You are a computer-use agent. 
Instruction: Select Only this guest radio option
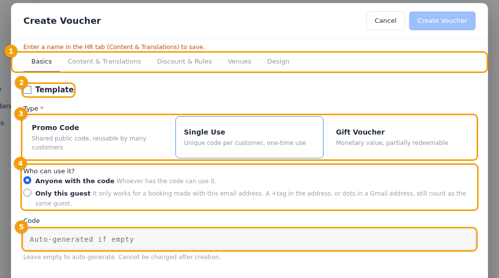pos(27,193)
